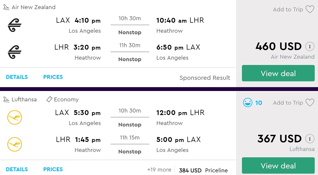Open DETAILS for the Air New Zealand flight

(x=17, y=77)
